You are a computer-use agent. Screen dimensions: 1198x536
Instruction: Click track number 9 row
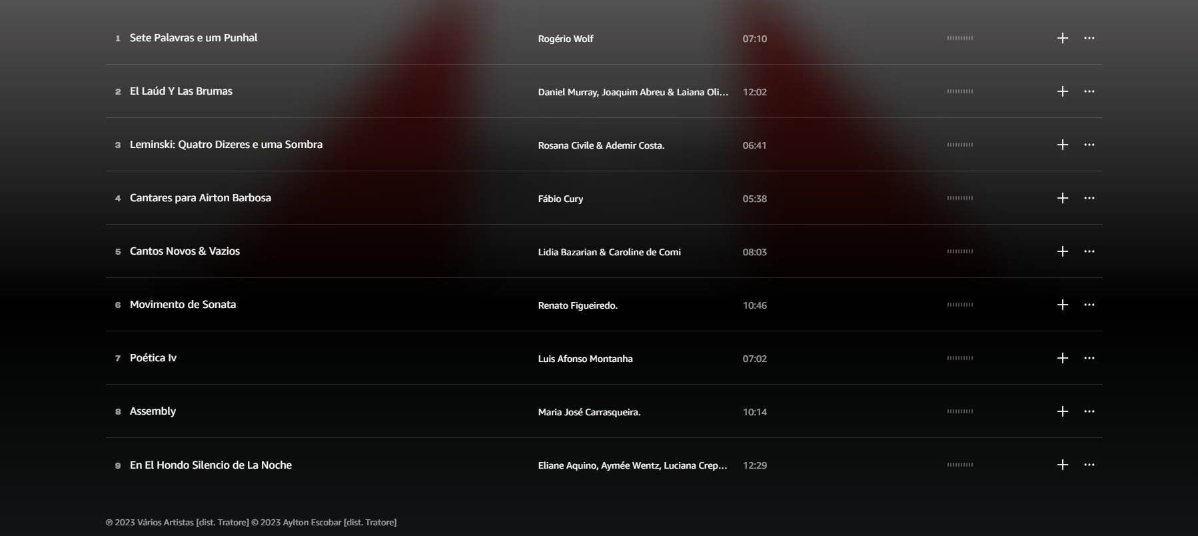(x=604, y=465)
